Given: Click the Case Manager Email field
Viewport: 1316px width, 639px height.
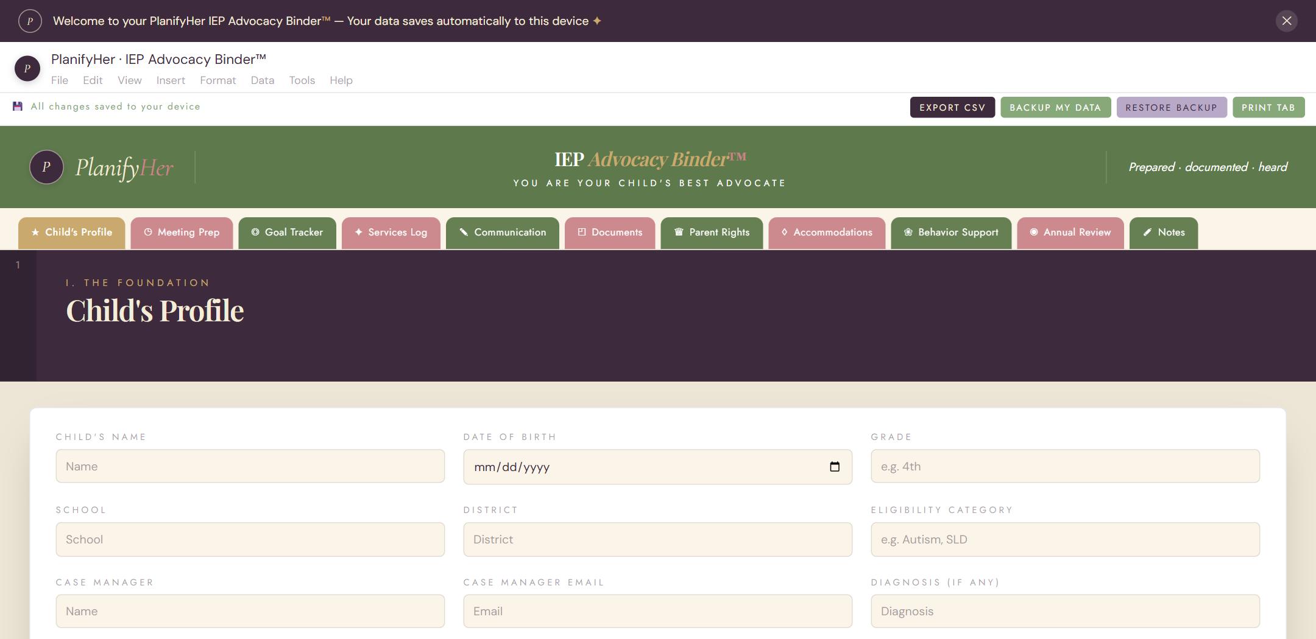Looking at the screenshot, I should pos(657,611).
